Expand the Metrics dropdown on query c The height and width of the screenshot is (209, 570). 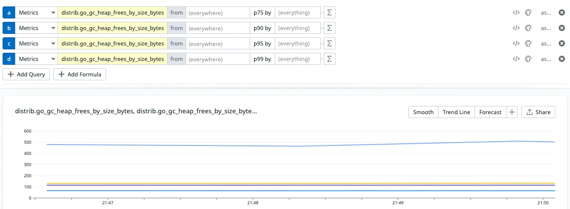pyautogui.click(x=37, y=44)
